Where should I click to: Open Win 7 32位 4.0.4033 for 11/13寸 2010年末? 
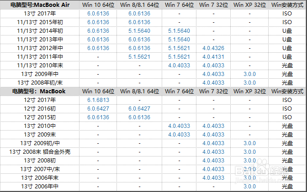[x=213, y=66]
